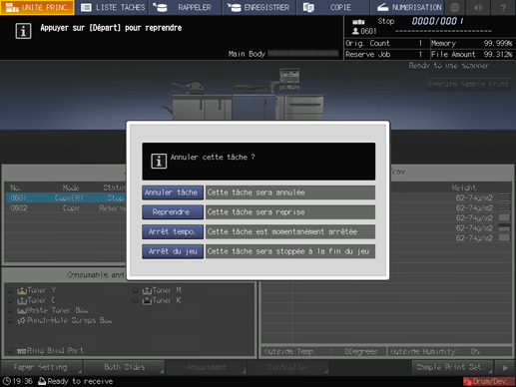Click the user 0601 icon

click(355, 31)
